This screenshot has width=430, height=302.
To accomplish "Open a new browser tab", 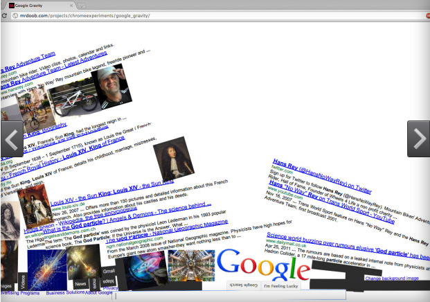I will tap(82, 6).
